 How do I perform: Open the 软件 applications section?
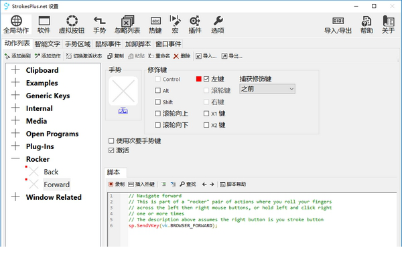(44, 25)
